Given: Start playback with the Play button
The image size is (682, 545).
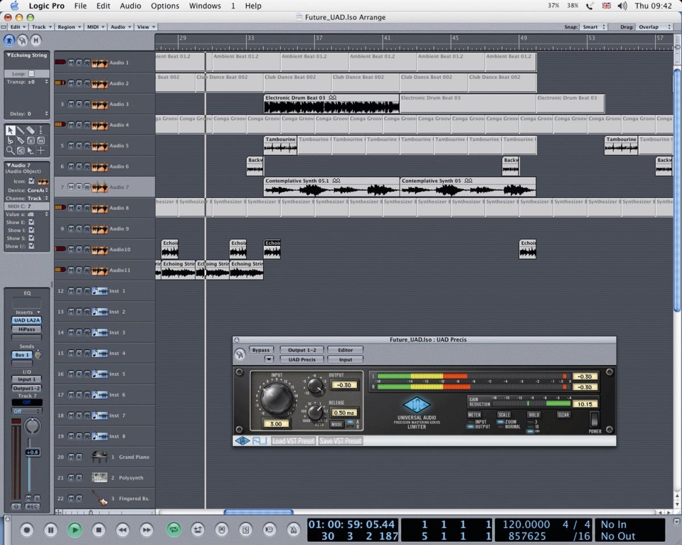Looking at the screenshot, I should [x=74, y=530].
